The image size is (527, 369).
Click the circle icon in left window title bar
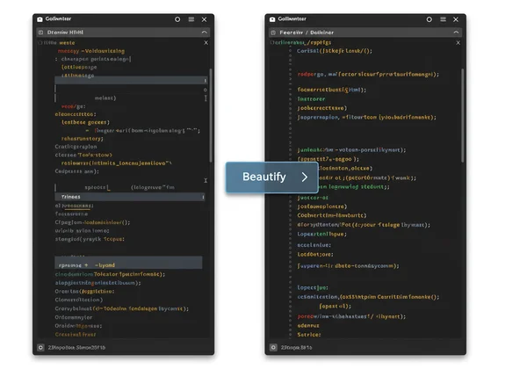pos(177,19)
